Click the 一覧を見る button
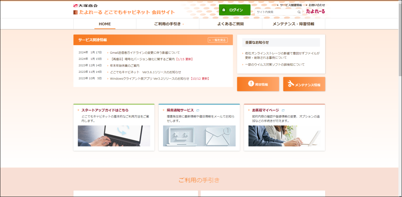 point(217,39)
